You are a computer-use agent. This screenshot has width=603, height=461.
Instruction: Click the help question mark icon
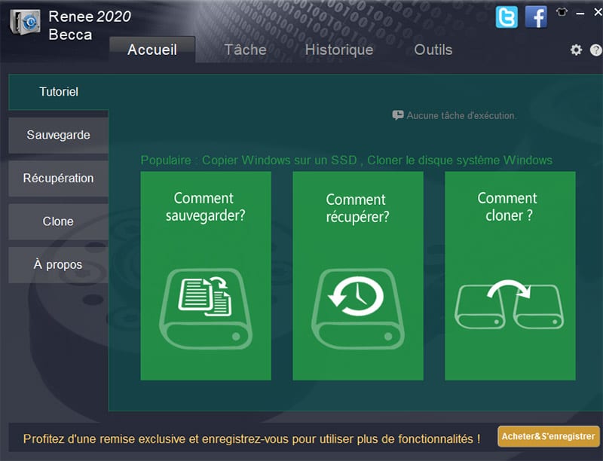tap(595, 50)
